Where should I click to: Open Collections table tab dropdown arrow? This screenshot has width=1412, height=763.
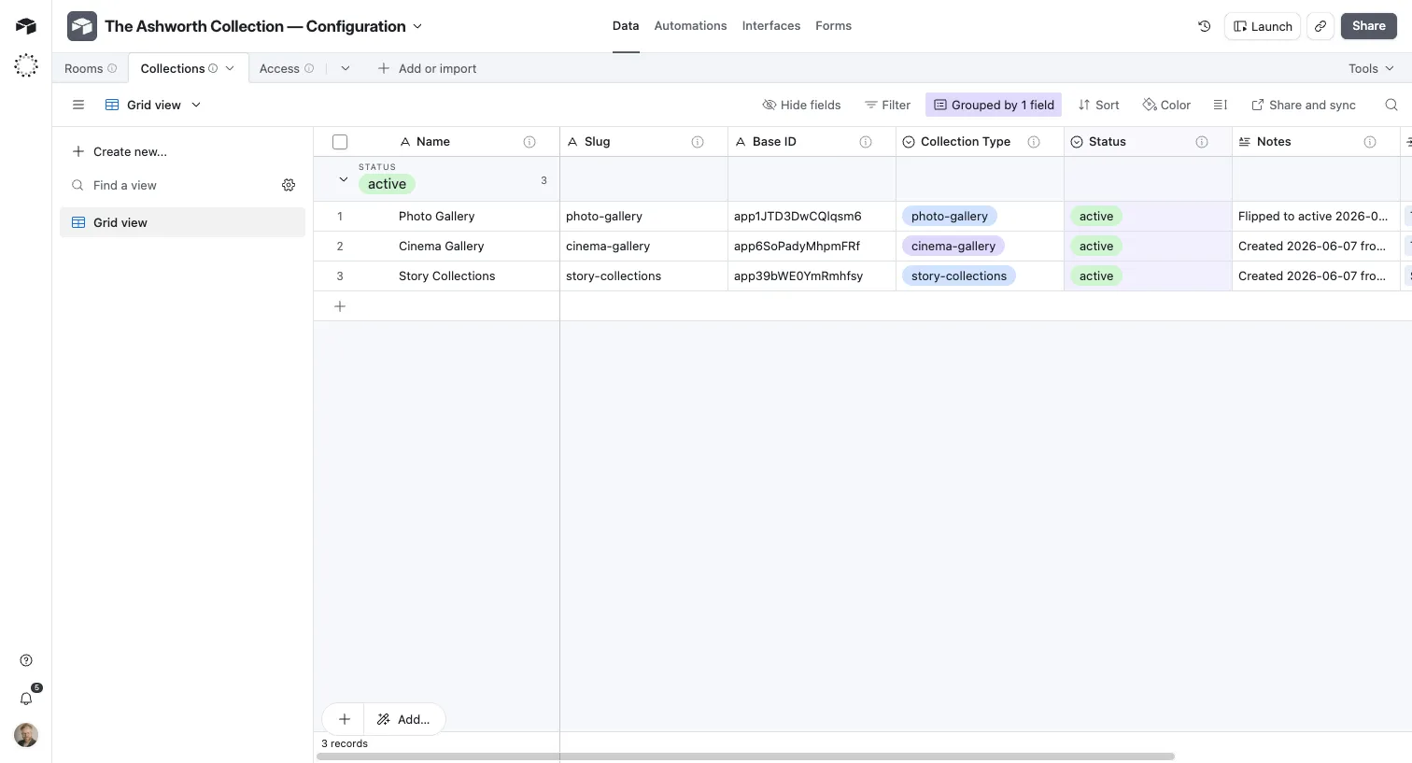point(230,68)
